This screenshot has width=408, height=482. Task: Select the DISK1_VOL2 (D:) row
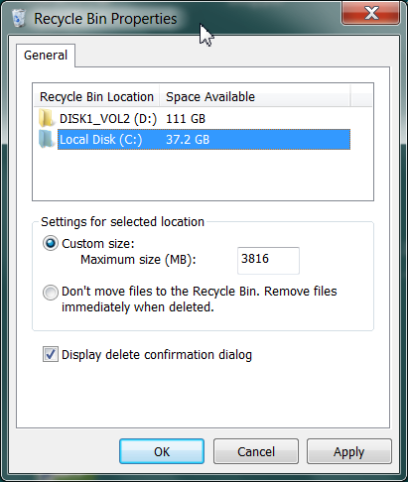195,118
